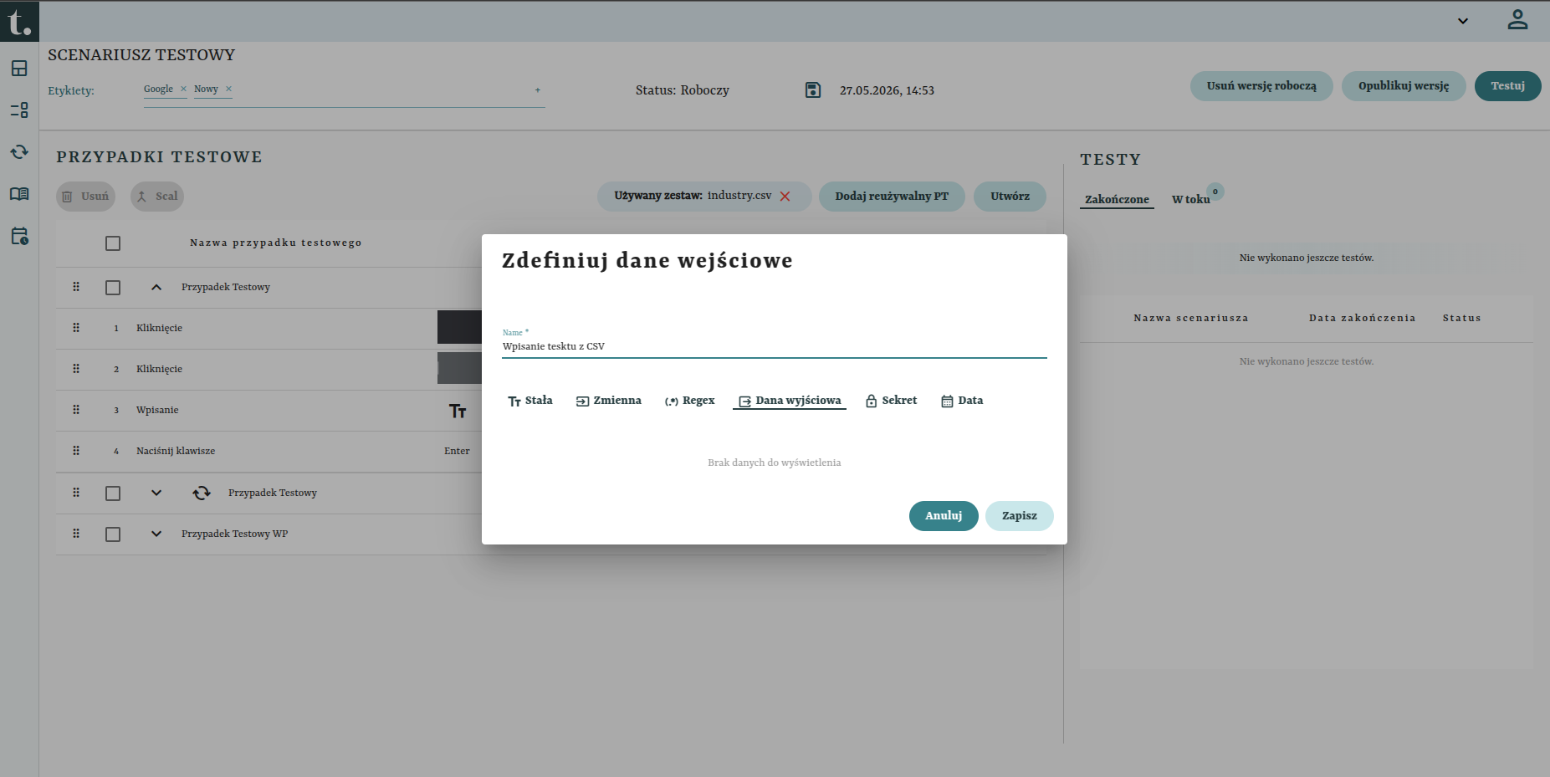Collapse the first Przypadek Testowy

pyautogui.click(x=156, y=287)
